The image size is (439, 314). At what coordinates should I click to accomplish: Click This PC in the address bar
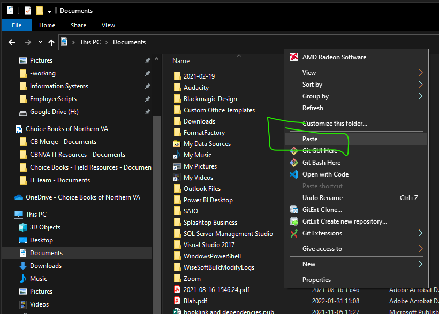pos(90,42)
